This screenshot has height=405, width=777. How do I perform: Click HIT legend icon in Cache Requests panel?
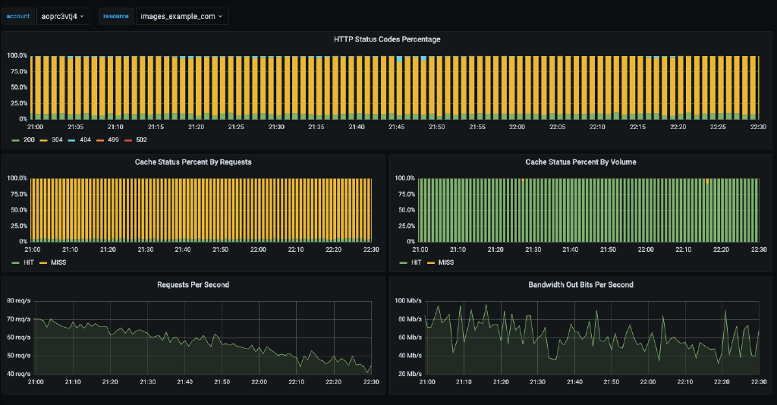click(14, 262)
